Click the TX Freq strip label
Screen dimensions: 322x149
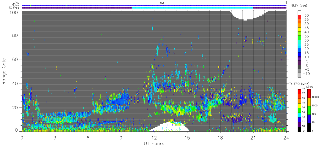point(14,8)
